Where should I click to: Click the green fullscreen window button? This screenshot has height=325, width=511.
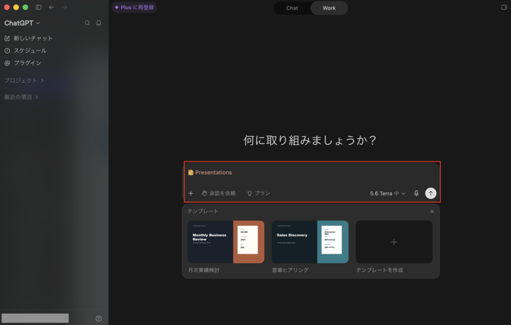pos(25,7)
